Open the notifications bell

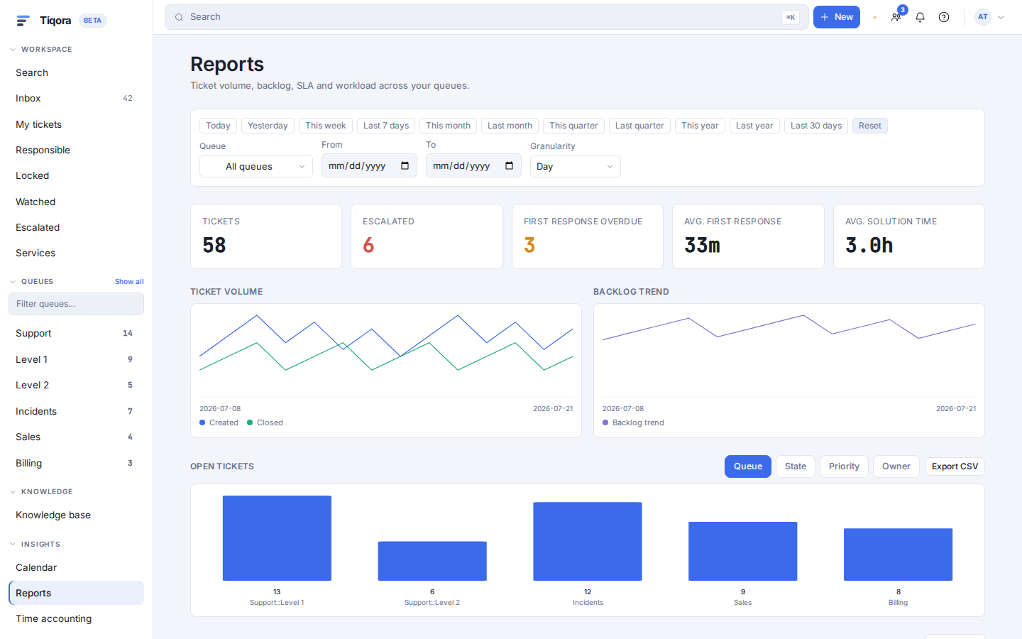point(920,17)
